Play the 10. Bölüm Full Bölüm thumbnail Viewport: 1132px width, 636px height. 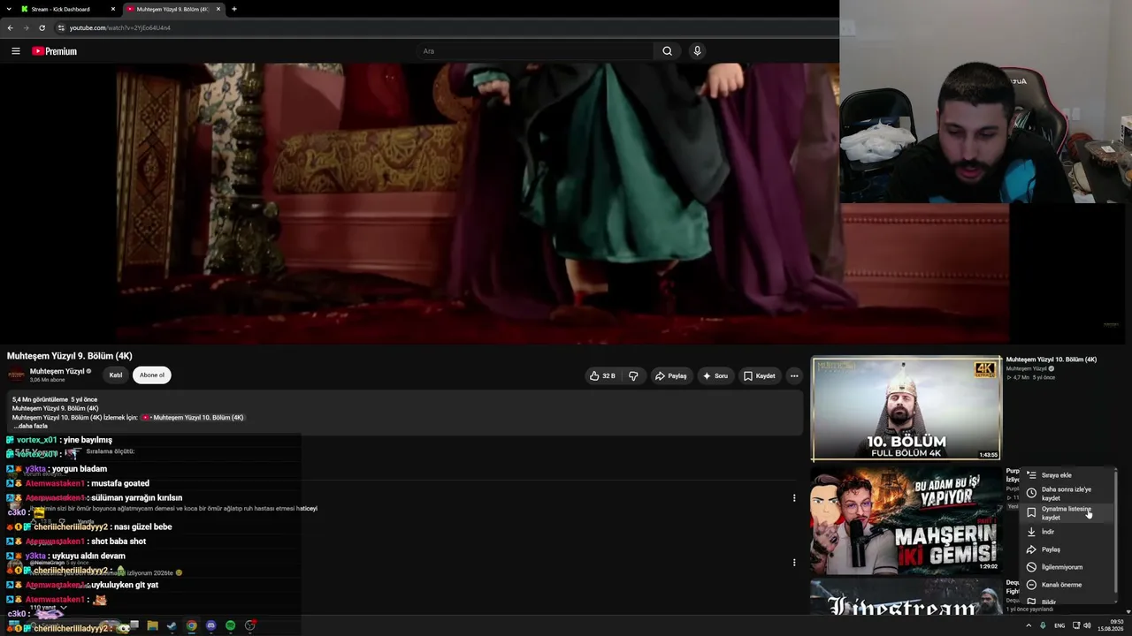pos(906,408)
